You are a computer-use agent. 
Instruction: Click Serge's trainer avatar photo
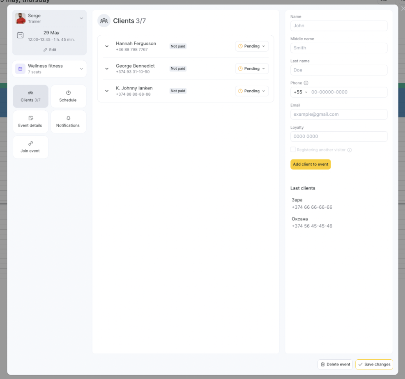[x=20, y=18]
